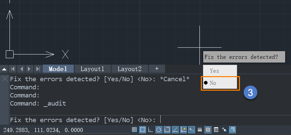Toggle grid display in the status bar

(142, 130)
